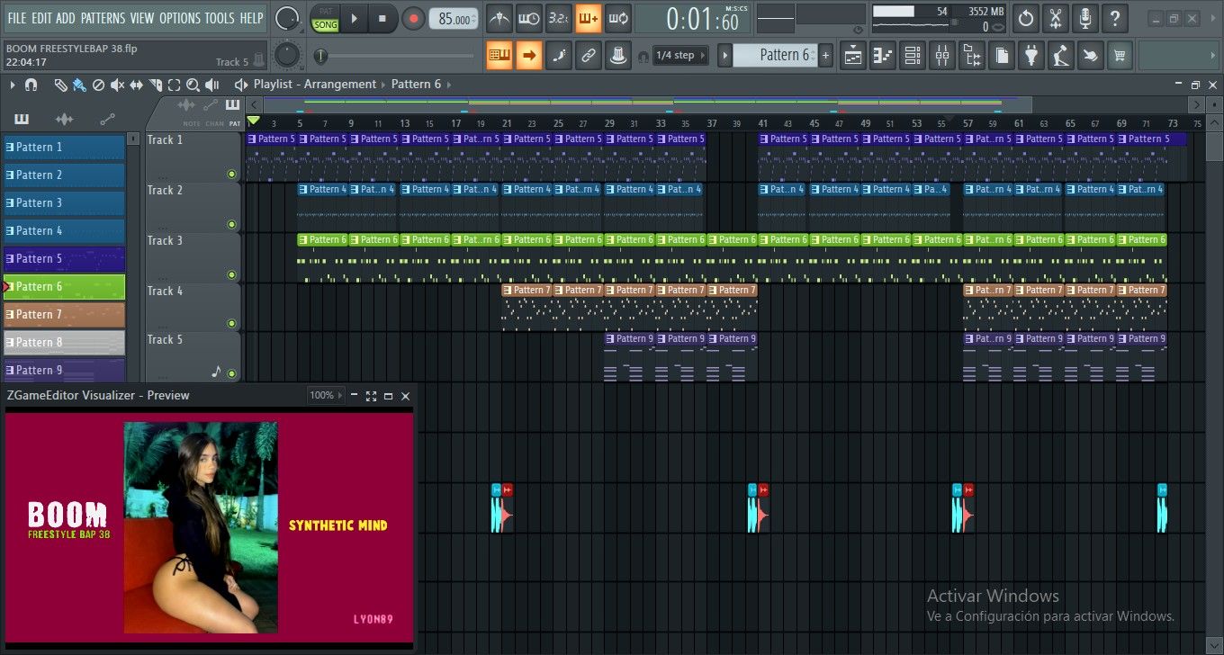Open the Mixer icon
Viewport: 1224px width, 655px height.
coord(941,55)
